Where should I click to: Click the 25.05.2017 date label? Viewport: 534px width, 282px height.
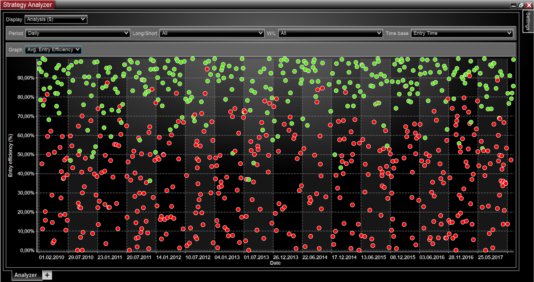(x=490, y=257)
